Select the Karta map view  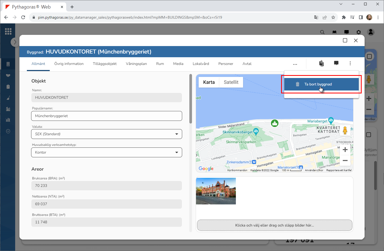[209, 82]
